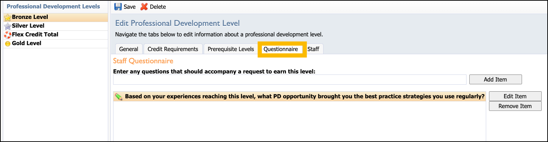This screenshot has width=548, height=142.
Task: Focus the new question text field
Action: point(290,79)
